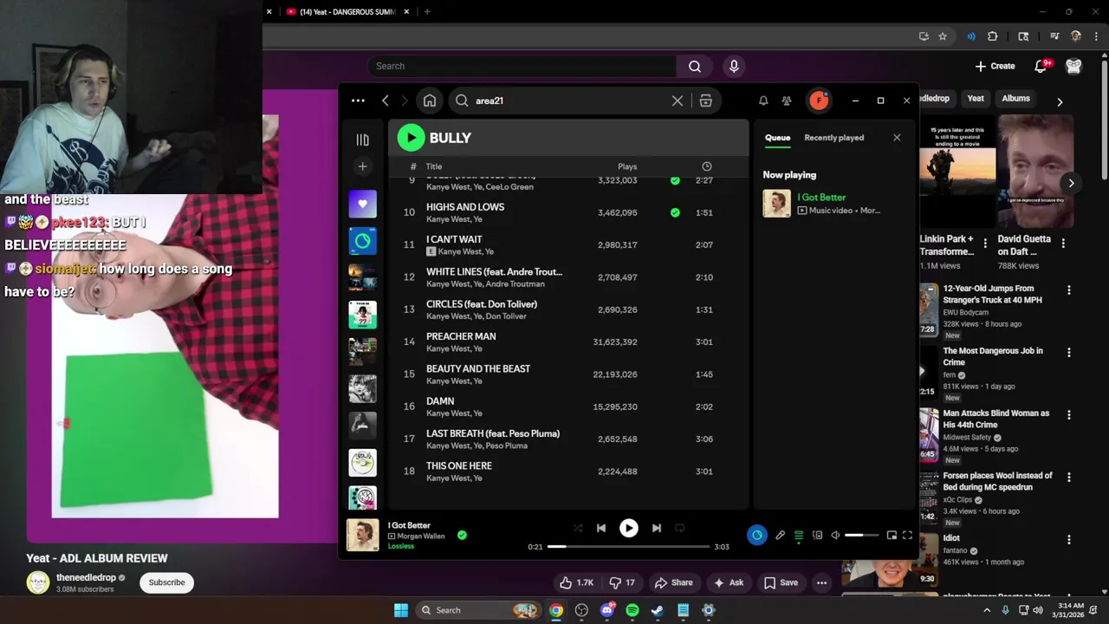Open Morgan Wallen artist link
This screenshot has height=624, width=1109.
click(x=421, y=536)
